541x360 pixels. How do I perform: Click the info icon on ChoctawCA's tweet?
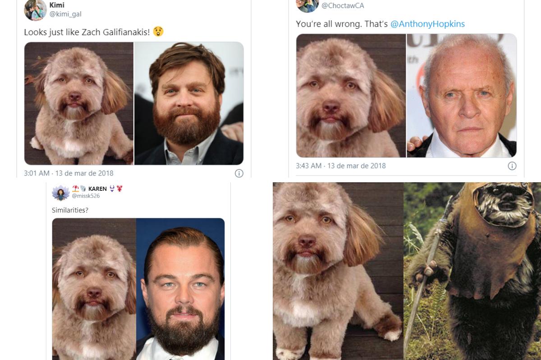512,166
